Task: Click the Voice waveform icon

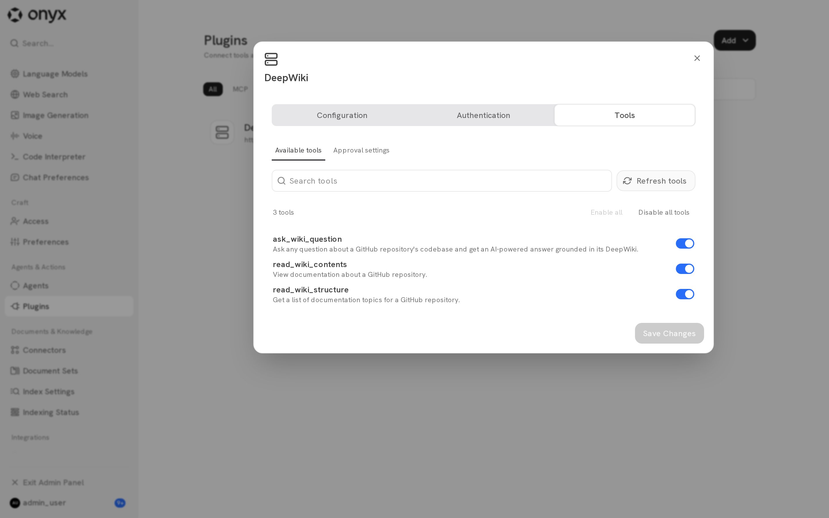Action: pos(15,136)
